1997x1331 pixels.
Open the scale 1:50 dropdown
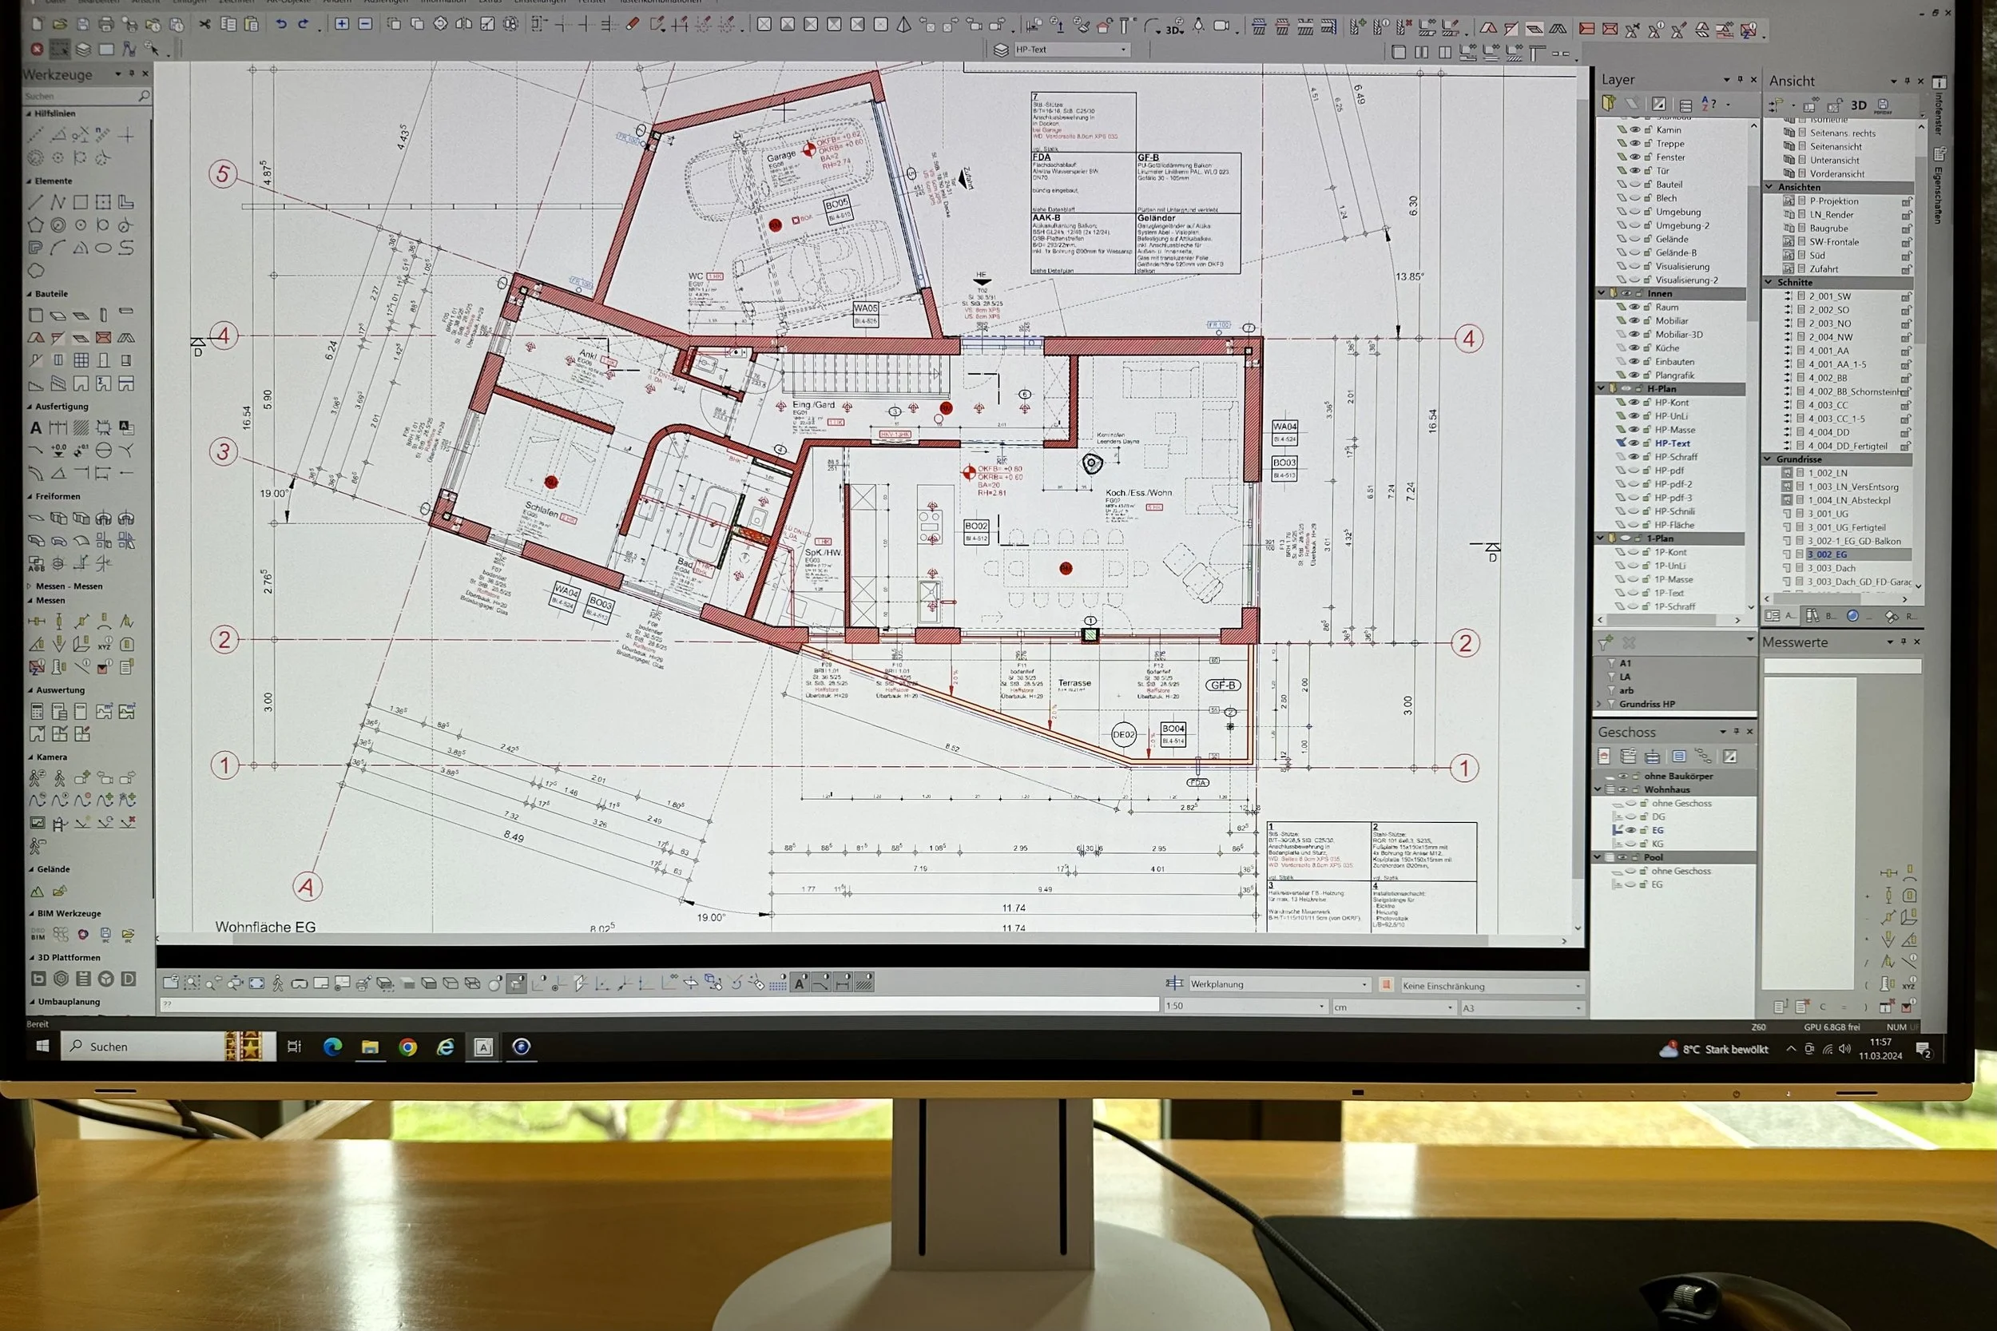click(1321, 1007)
